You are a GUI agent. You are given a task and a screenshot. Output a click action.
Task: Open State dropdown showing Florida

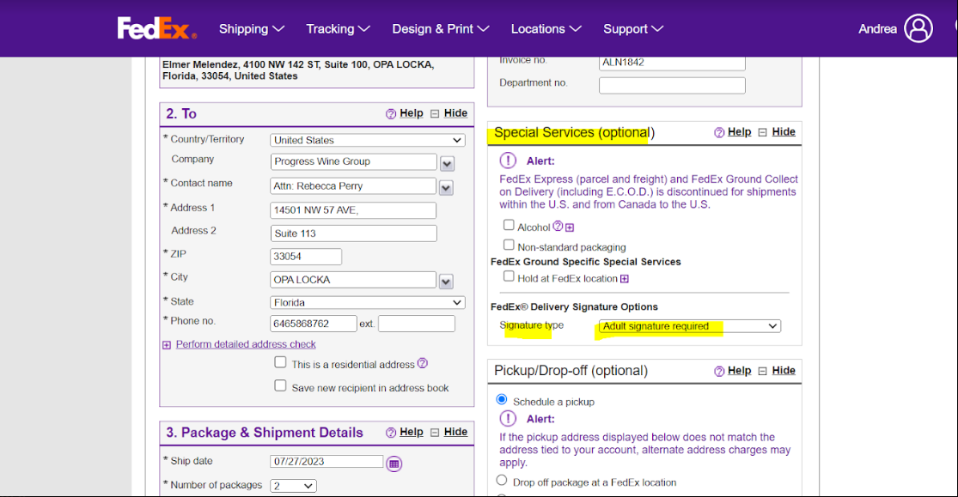tap(367, 302)
